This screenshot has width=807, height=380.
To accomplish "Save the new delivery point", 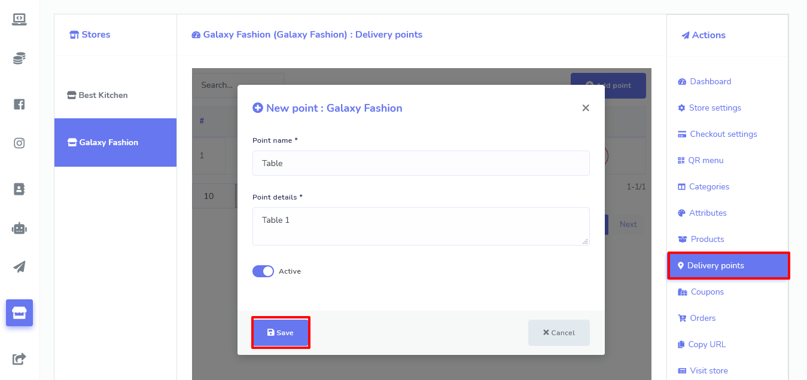I will [281, 333].
